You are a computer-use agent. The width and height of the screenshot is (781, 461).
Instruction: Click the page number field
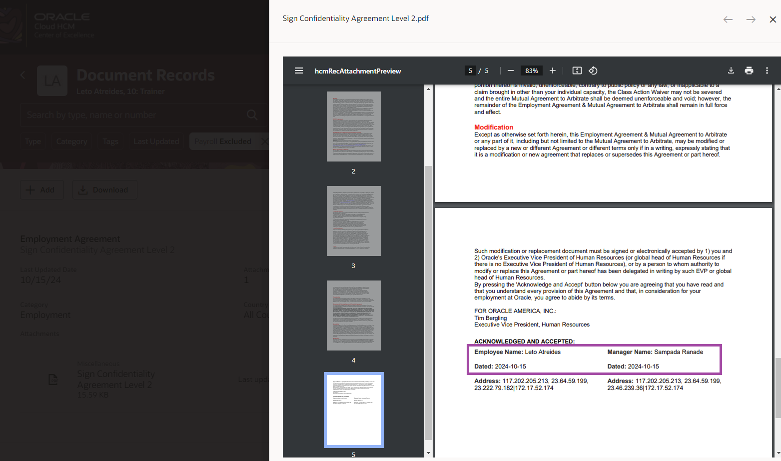point(470,70)
